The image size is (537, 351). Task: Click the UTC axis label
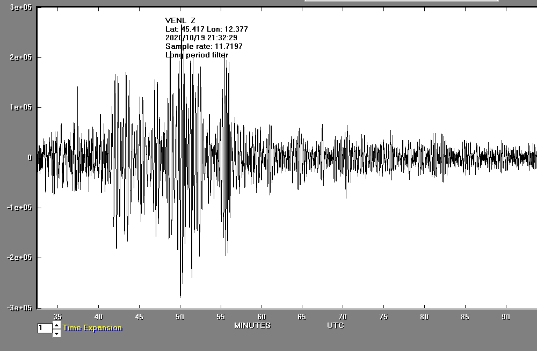tap(335, 325)
